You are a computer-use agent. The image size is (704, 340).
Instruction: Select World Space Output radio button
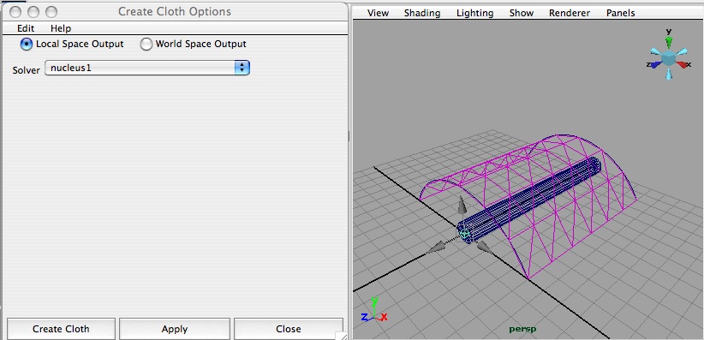pyautogui.click(x=146, y=44)
